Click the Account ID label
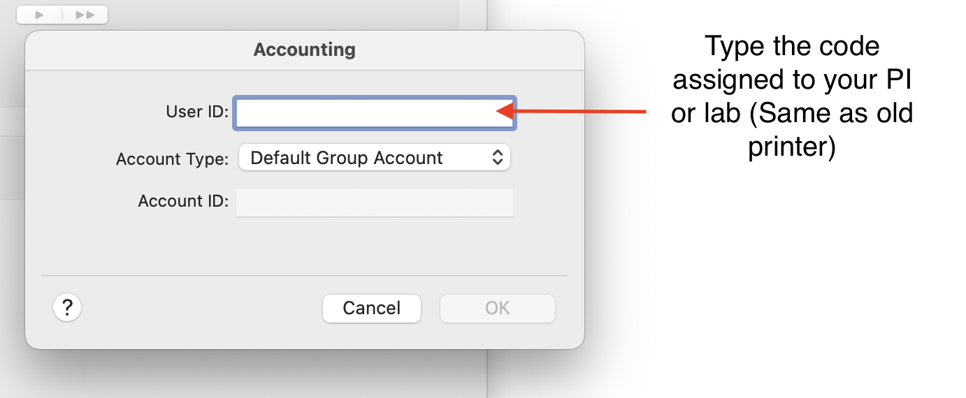This screenshot has height=398, width=966. pyautogui.click(x=183, y=201)
